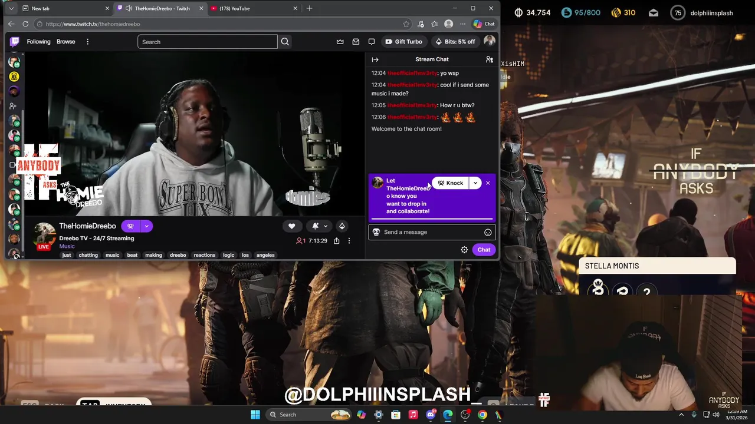Click the Bits diamond button under video
The image size is (755, 424).
pos(342,226)
